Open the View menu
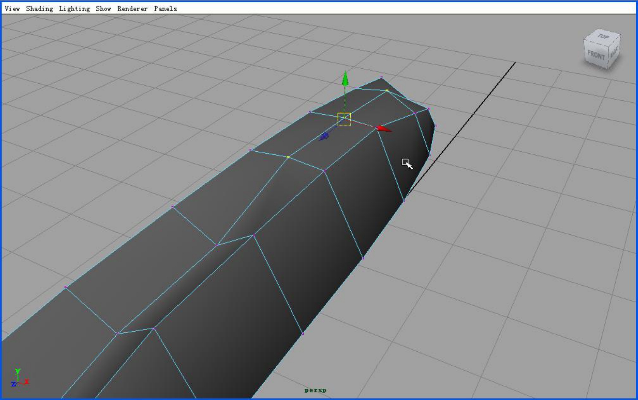Viewport: 638px width, 400px height. click(12, 8)
